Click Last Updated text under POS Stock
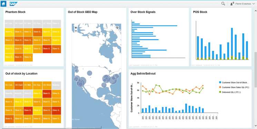 pos(206,65)
